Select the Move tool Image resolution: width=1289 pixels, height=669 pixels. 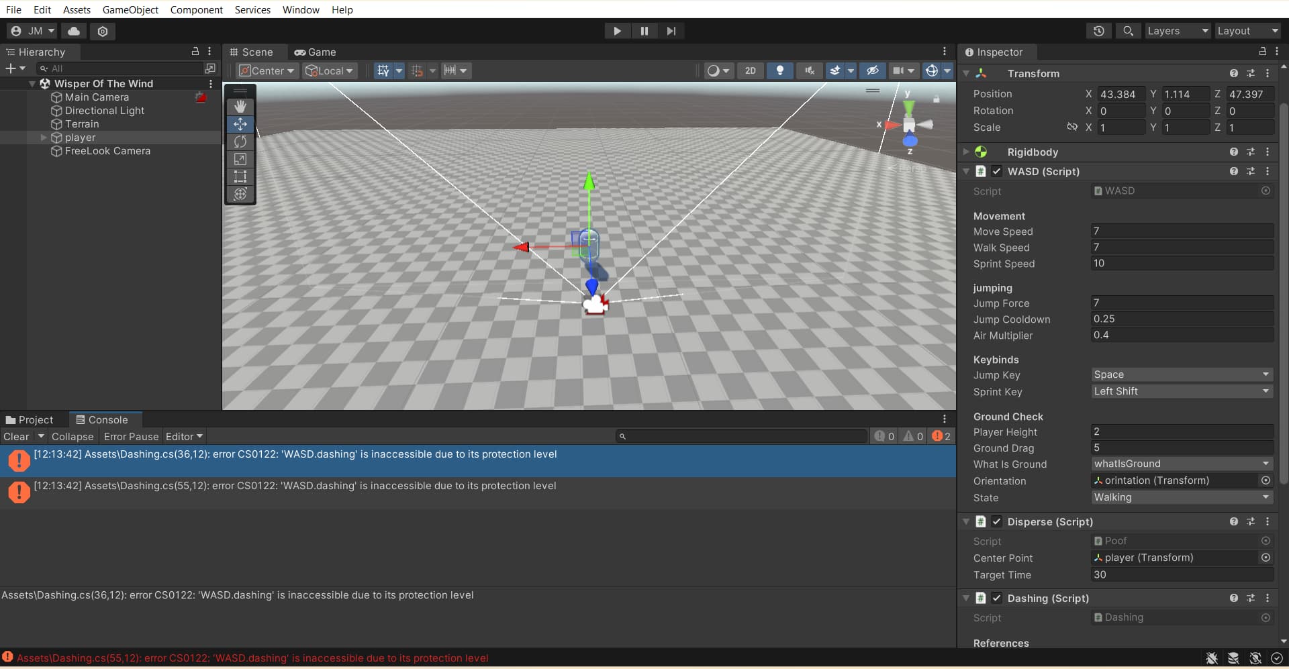tap(240, 124)
